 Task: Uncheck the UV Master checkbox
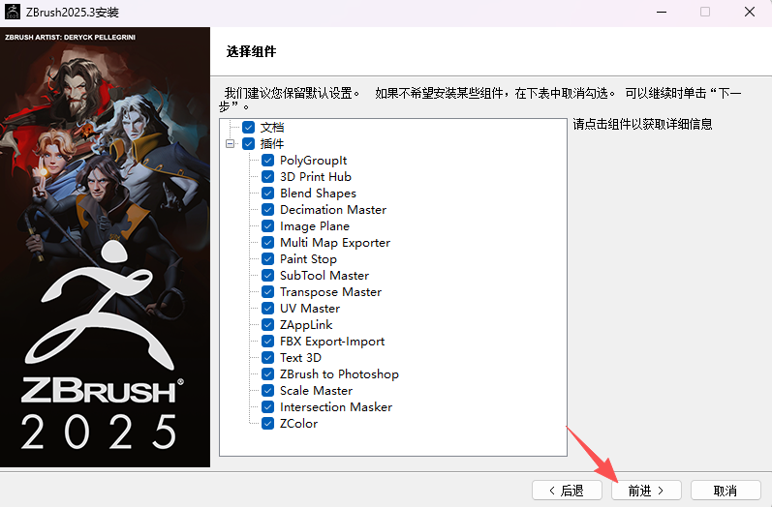pyautogui.click(x=268, y=309)
